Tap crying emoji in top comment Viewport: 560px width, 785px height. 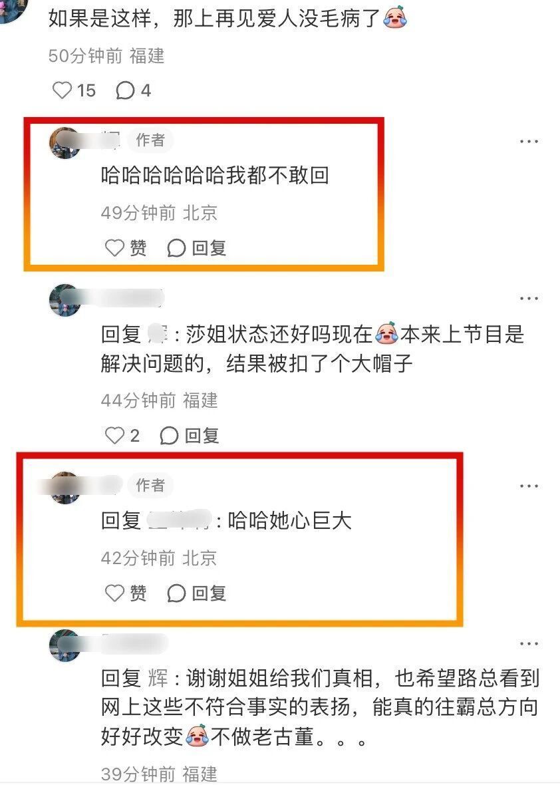pyautogui.click(x=395, y=19)
